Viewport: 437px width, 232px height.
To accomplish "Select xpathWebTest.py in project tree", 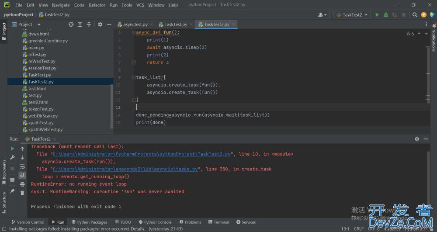I will pos(45,129).
